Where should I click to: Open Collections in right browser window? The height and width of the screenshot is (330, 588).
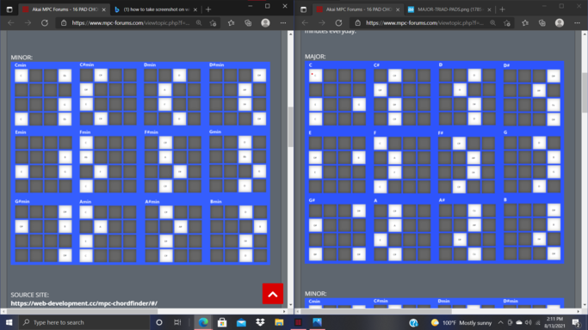542,23
